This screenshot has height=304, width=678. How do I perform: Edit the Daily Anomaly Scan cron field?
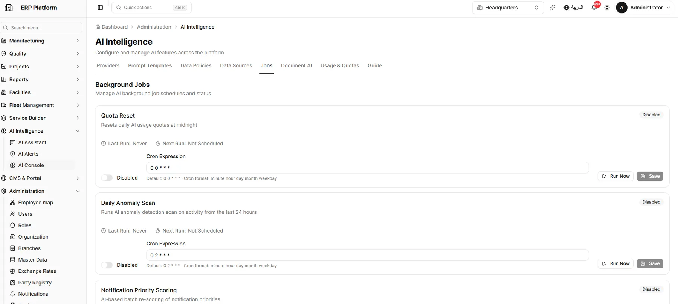pyautogui.click(x=367, y=255)
